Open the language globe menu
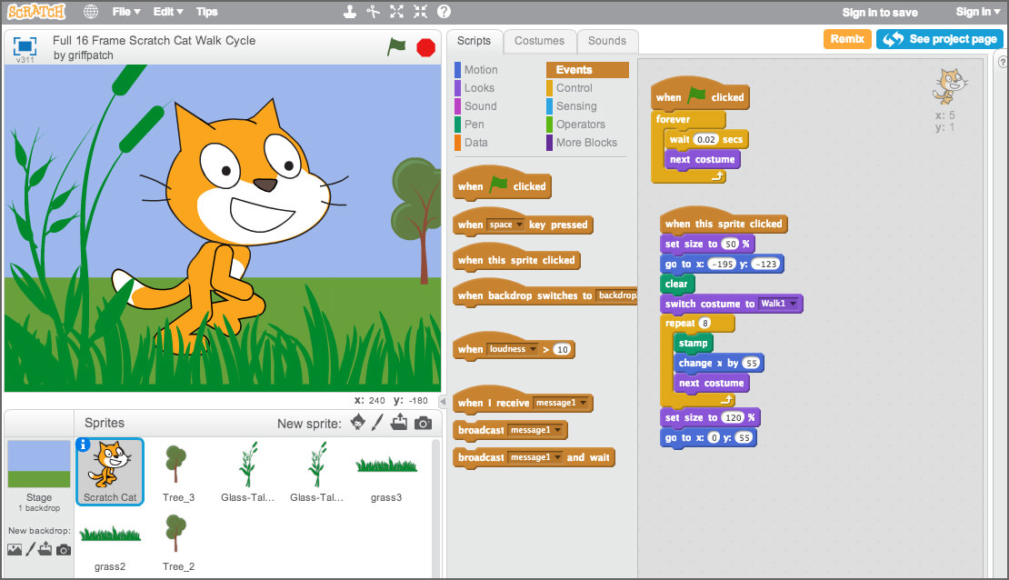 click(89, 12)
